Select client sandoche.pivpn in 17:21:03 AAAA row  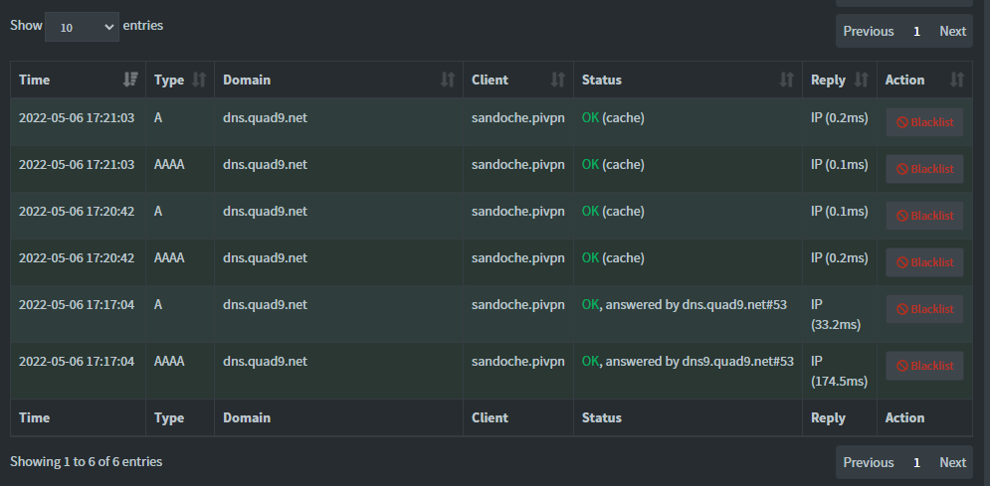pos(517,165)
